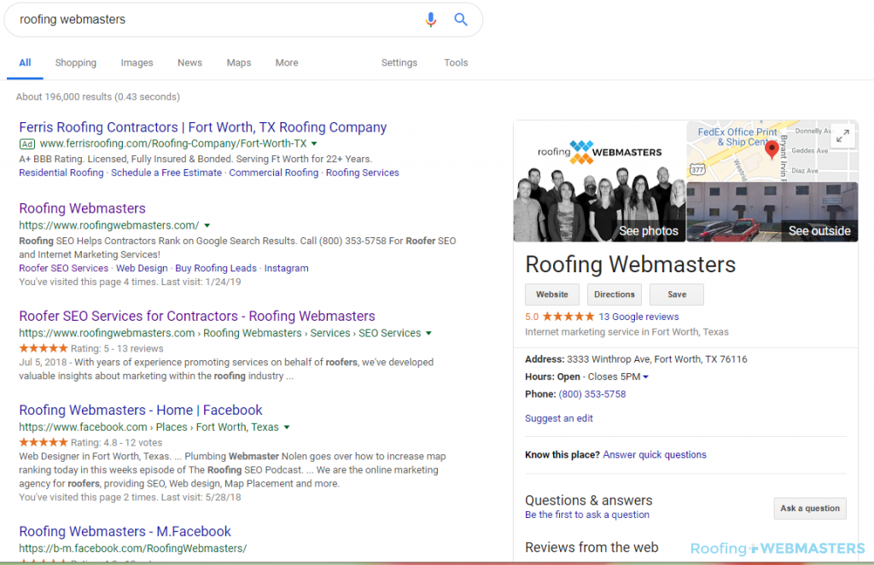This screenshot has width=874, height=565.
Task: Click the voice search microphone icon
Action: [x=430, y=20]
